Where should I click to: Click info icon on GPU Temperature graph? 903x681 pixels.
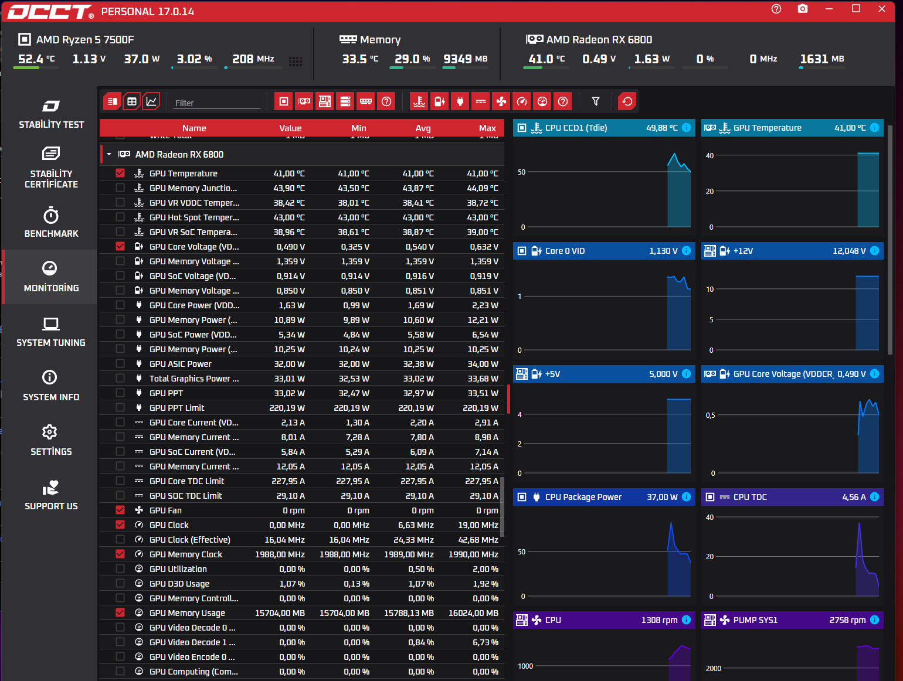875,128
